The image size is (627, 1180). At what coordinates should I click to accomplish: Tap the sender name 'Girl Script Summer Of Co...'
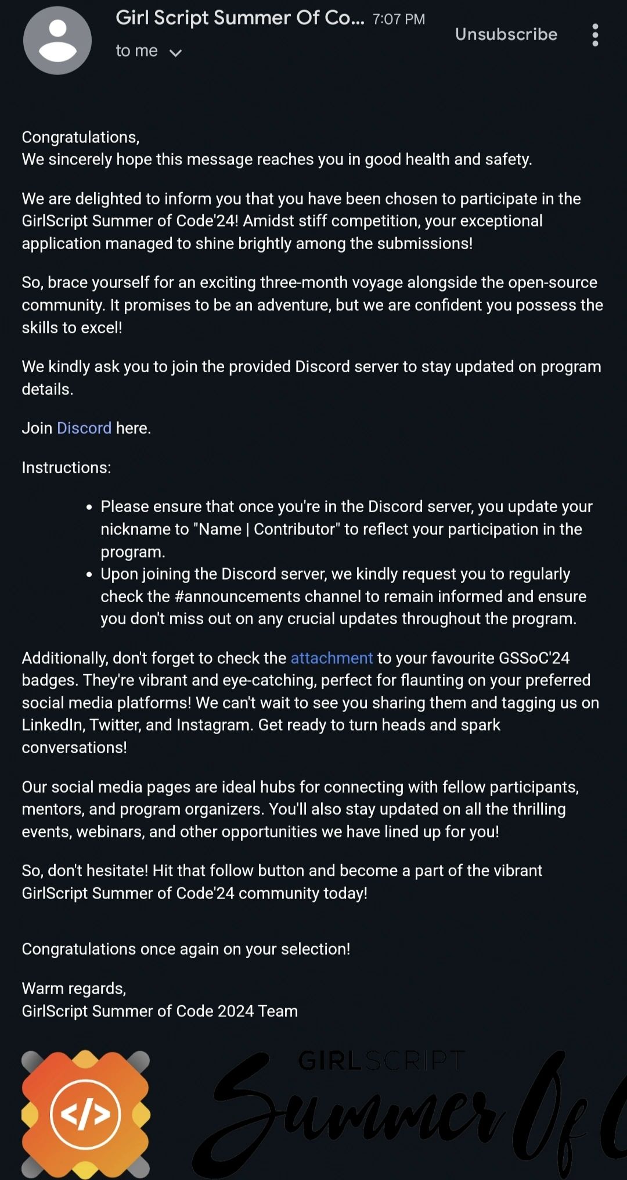pos(240,18)
